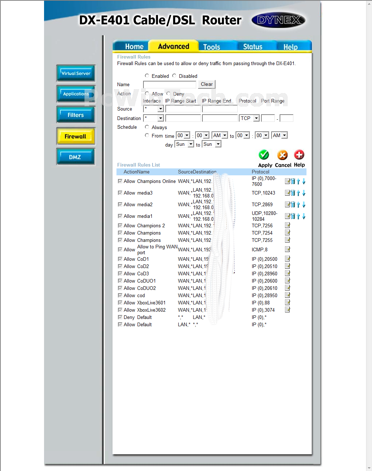This screenshot has width=372, height=471.
Task: Delete the media1 rule
Action: pyautogui.click(x=293, y=216)
